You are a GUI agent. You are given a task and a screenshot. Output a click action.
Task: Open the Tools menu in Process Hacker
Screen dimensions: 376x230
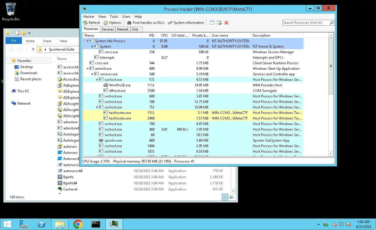point(114,17)
